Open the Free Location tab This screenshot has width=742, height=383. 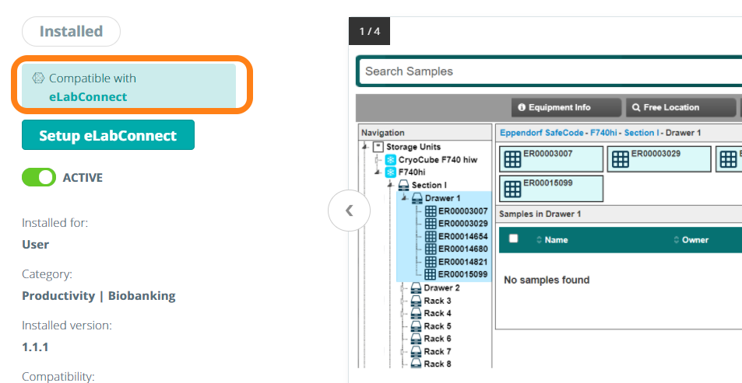pos(672,107)
